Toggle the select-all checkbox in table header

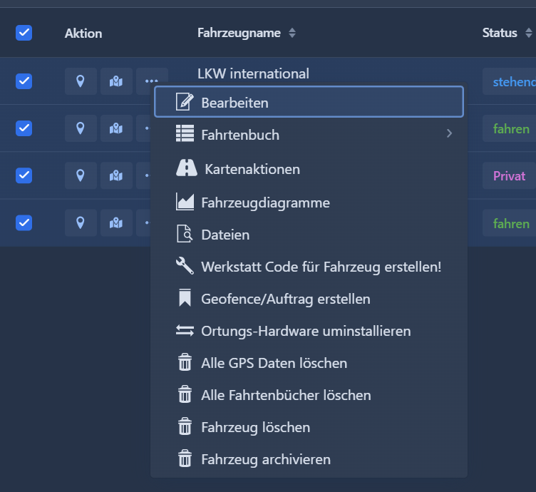click(24, 33)
